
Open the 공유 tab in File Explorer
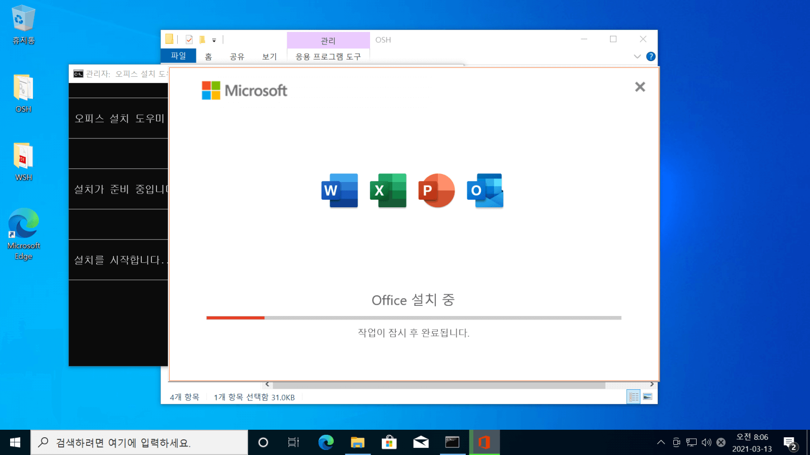point(237,56)
